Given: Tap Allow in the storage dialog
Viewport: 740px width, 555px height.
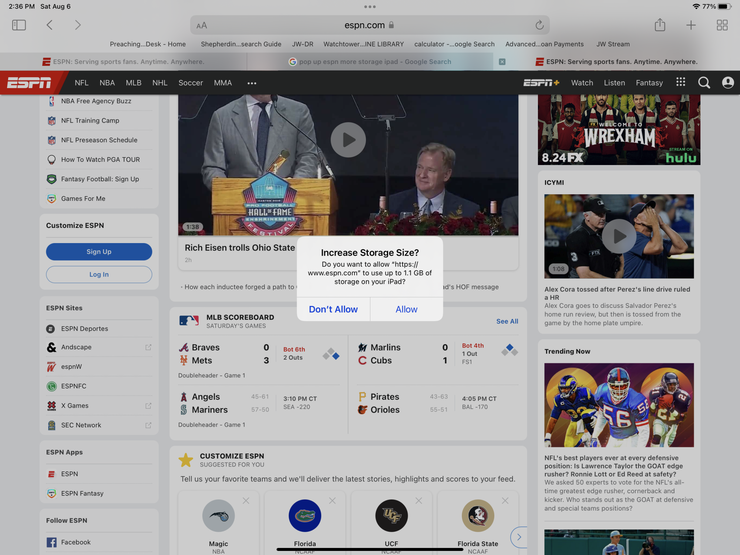Looking at the screenshot, I should 406,309.
